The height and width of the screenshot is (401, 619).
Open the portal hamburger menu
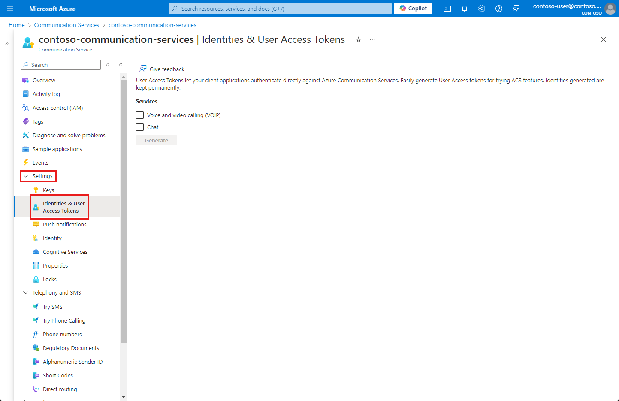10,9
